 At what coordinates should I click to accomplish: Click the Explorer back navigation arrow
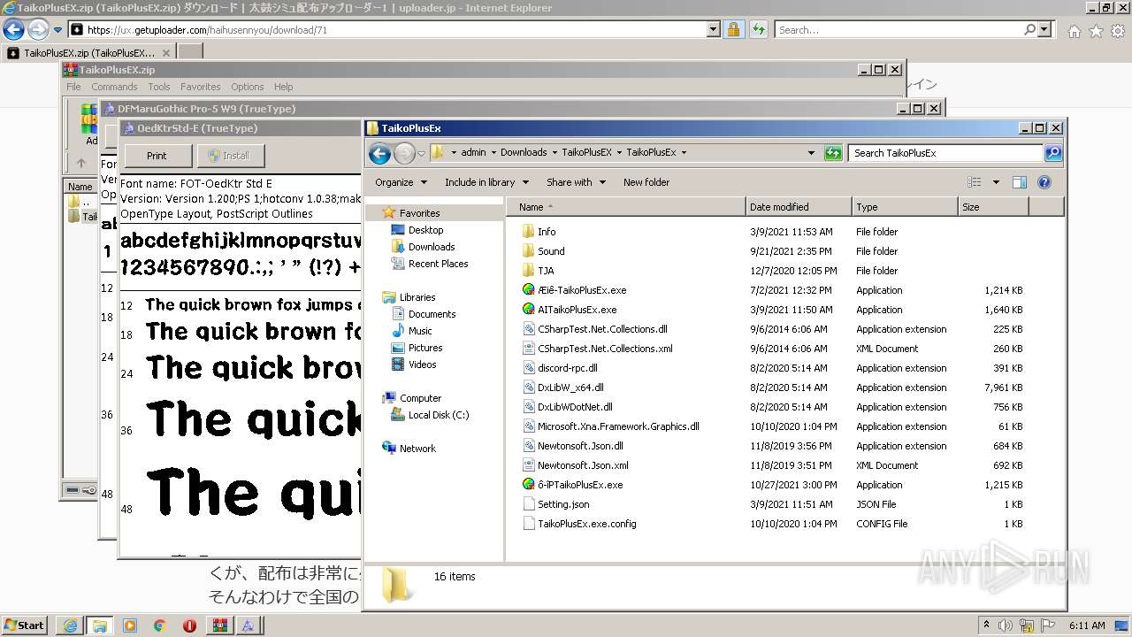pos(380,153)
